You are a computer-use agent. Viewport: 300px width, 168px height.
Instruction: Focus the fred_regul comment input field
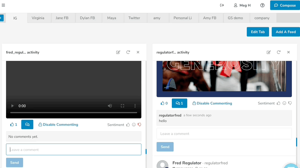coord(74,149)
